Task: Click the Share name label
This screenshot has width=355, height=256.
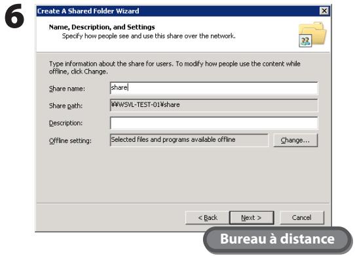Action: coord(67,89)
